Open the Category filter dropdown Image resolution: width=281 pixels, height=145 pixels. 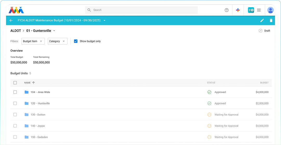58,41
